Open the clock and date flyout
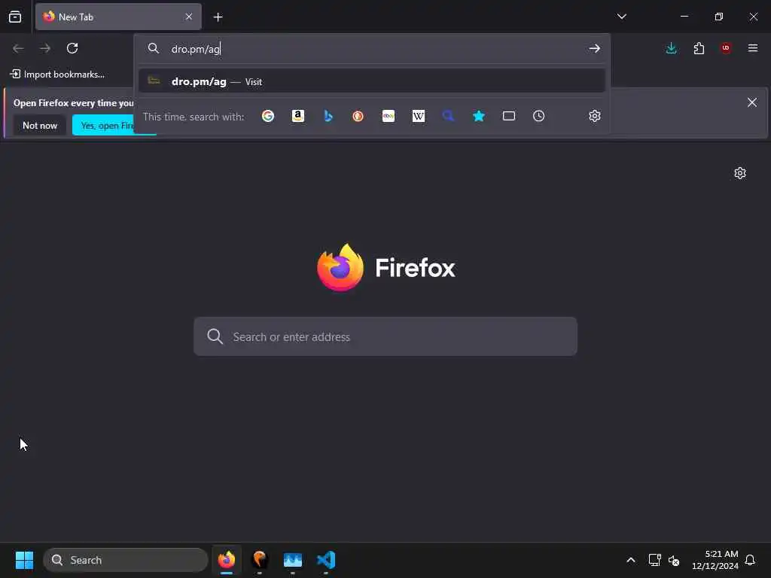 [x=715, y=560]
